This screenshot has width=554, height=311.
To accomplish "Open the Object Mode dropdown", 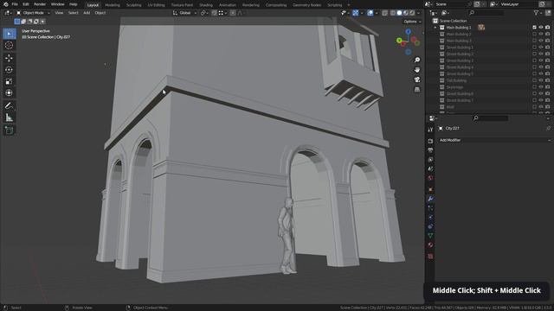I will click(x=33, y=13).
